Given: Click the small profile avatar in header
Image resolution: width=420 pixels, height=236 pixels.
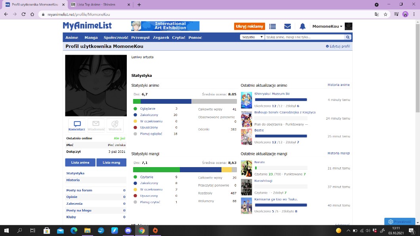Looking at the screenshot, I should coord(348,27).
